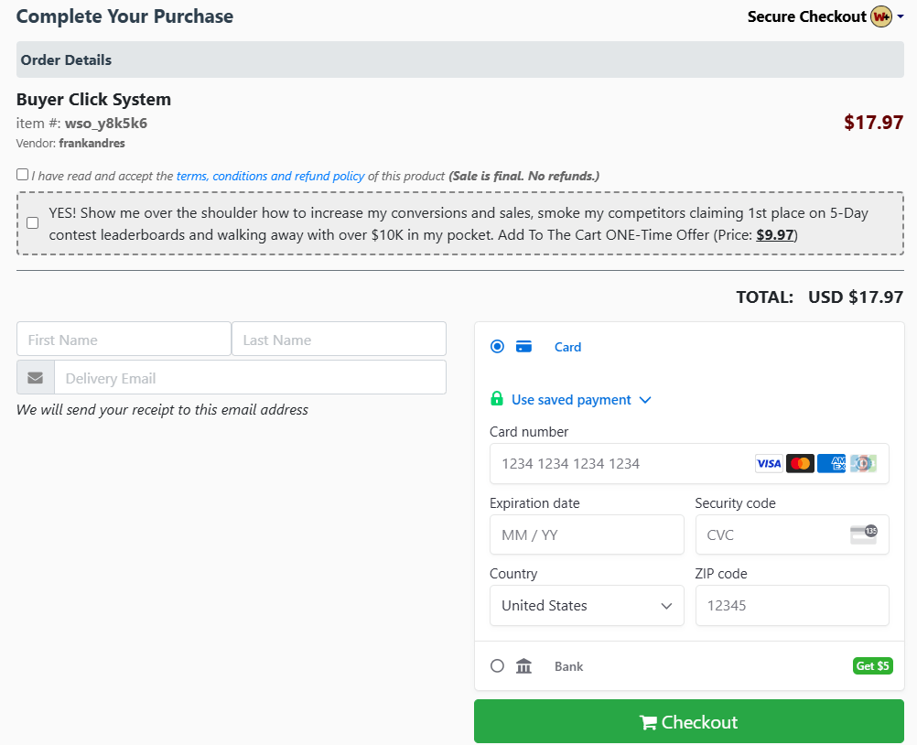Open the Country dropdown showing United States
This screenshot has width=917, height=745.
click(x=587, y=605)
